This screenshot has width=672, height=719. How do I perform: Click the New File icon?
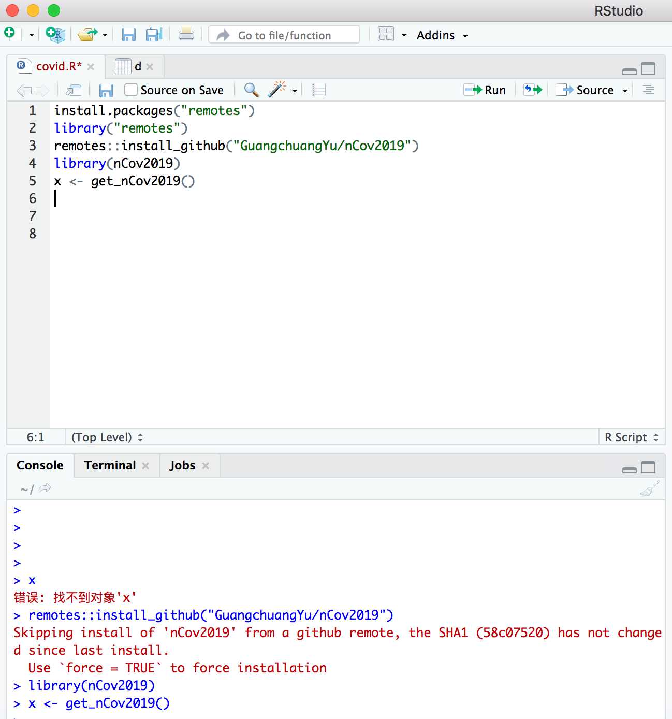click(x=12, y=34)
